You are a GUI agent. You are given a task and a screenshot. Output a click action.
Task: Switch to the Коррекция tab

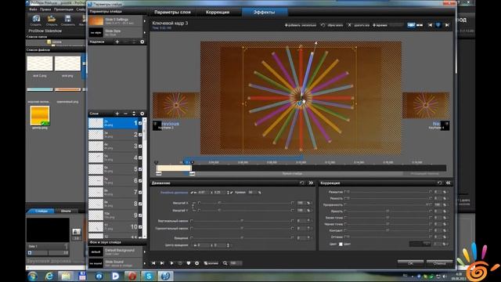(x=218, y=13)
